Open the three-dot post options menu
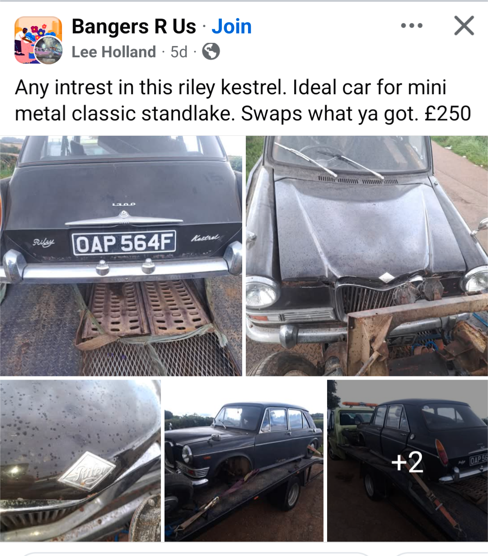488x556 pixels. pyautogui.click(x=412, y=26)
